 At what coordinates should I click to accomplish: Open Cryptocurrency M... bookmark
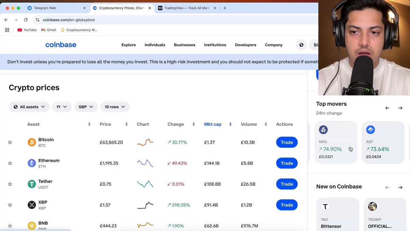pos(79,30)
